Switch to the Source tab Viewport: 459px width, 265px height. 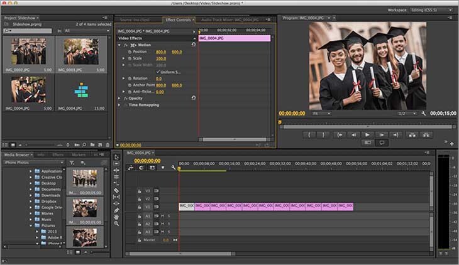[135, 20]
